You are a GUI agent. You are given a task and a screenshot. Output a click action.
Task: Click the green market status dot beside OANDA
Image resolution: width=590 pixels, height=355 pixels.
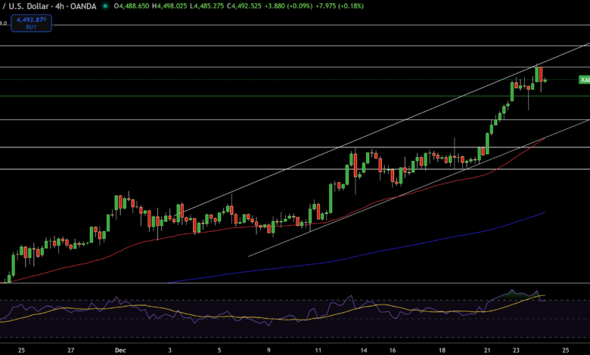point(105,6)
